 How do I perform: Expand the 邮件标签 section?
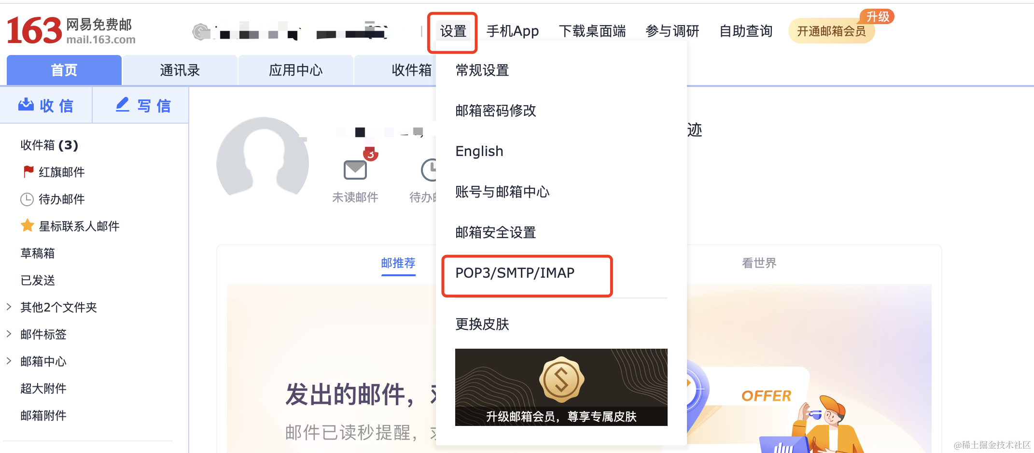click(43, 334)
